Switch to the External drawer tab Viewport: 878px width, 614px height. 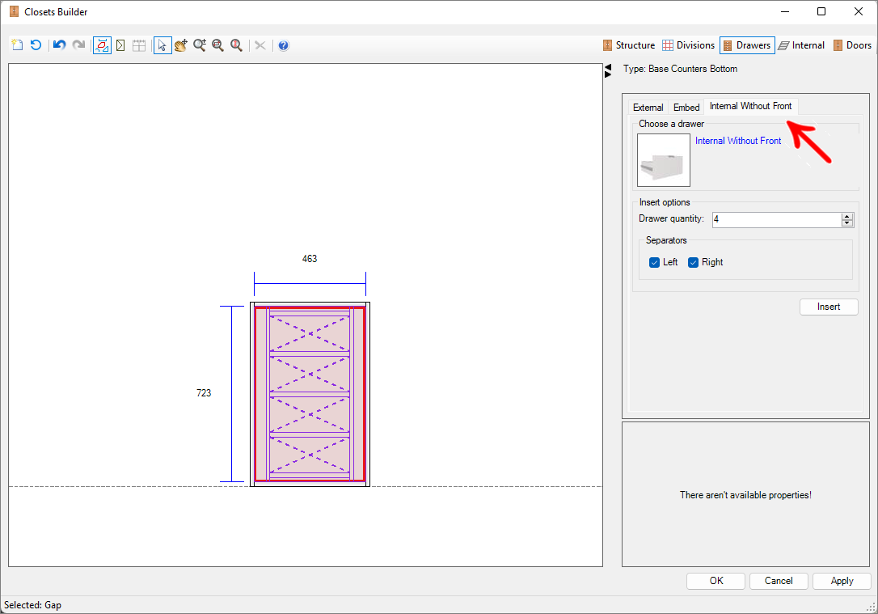pos(648,107)
